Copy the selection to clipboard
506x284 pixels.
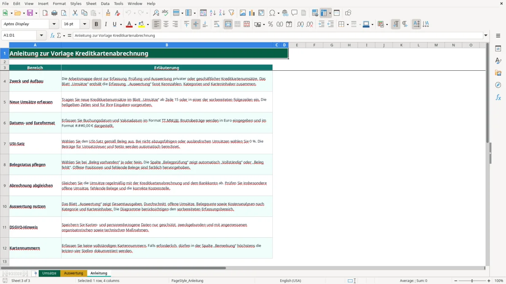[x=84, y=13]
